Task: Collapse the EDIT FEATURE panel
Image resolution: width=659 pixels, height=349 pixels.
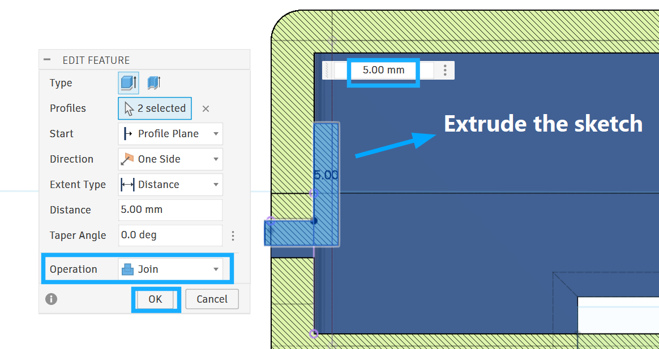Action: (x=47, y=60)
